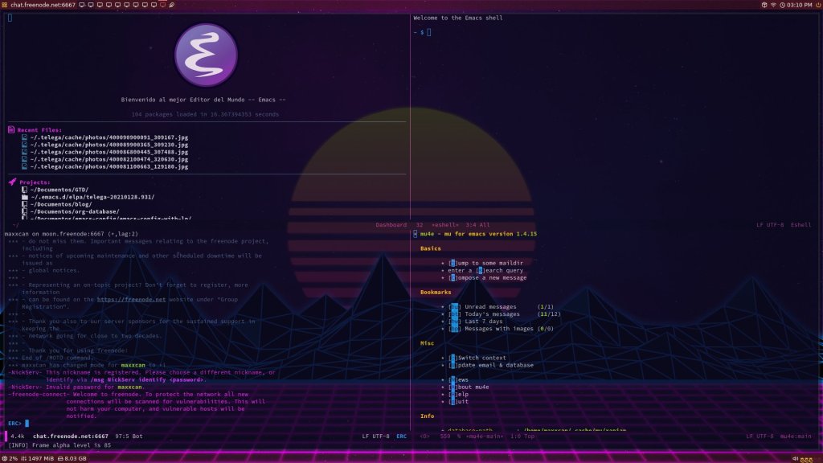Click the Wi-Fi icon in the top bar
The image size is (823, 463).
[x=773, y=5]
